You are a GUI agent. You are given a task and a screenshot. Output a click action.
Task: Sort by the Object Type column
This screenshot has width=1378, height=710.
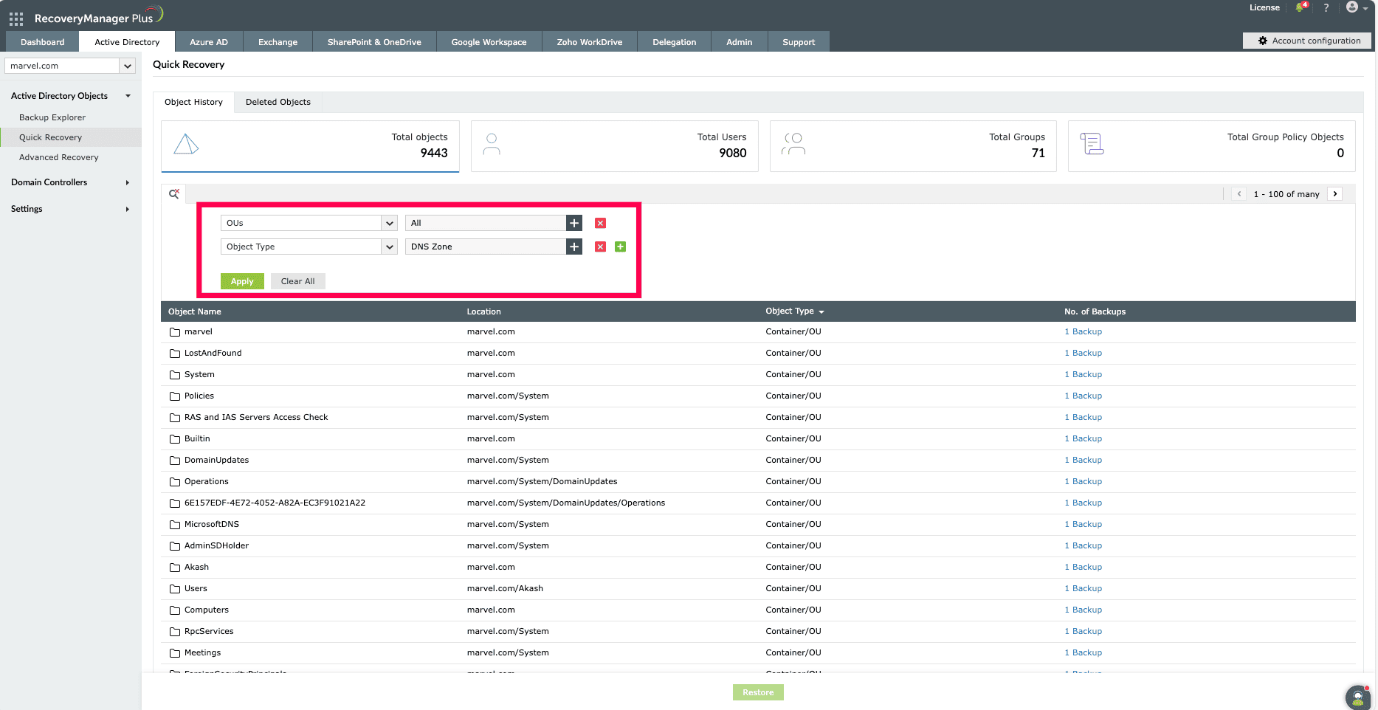pos(795,311)
